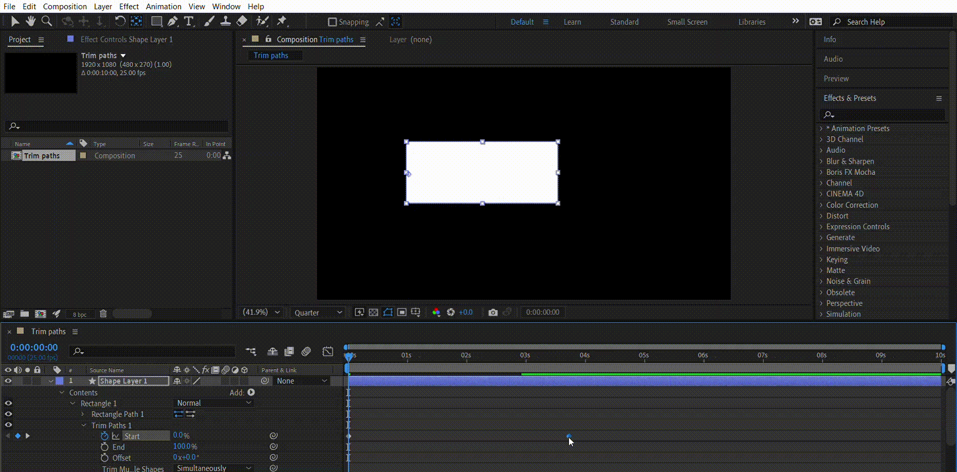
Task: Toggle the Offset property stopwatch
Action: pos(104,458)
